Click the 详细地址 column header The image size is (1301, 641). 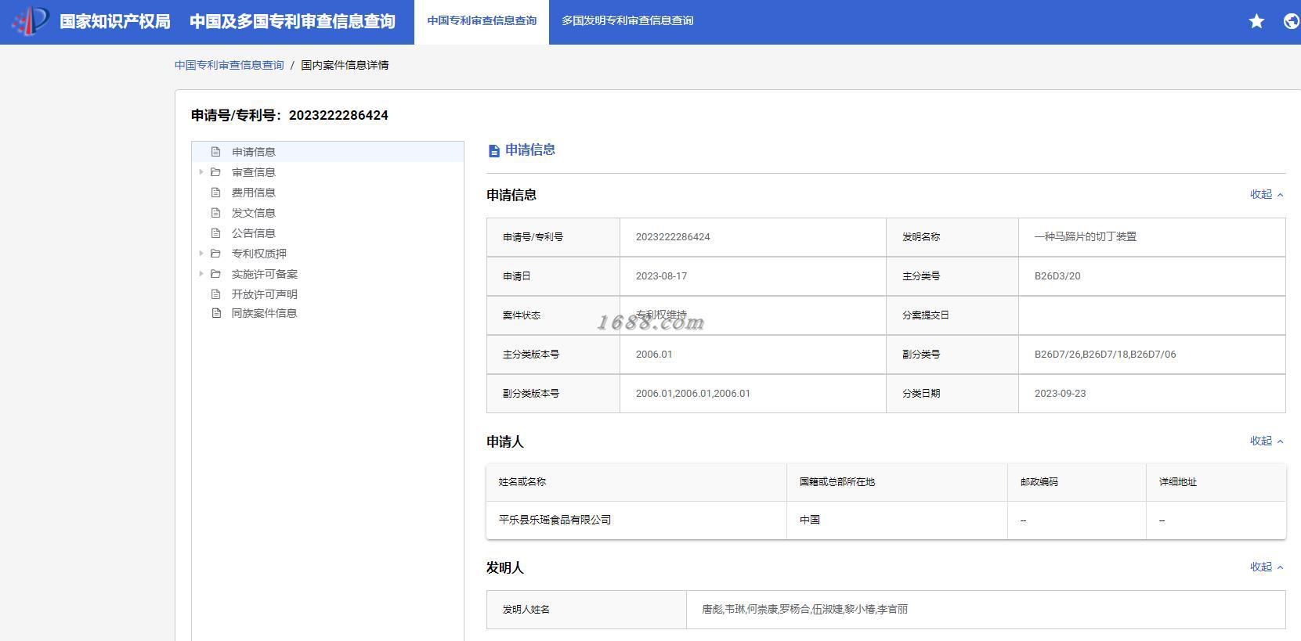[1216, 482]
